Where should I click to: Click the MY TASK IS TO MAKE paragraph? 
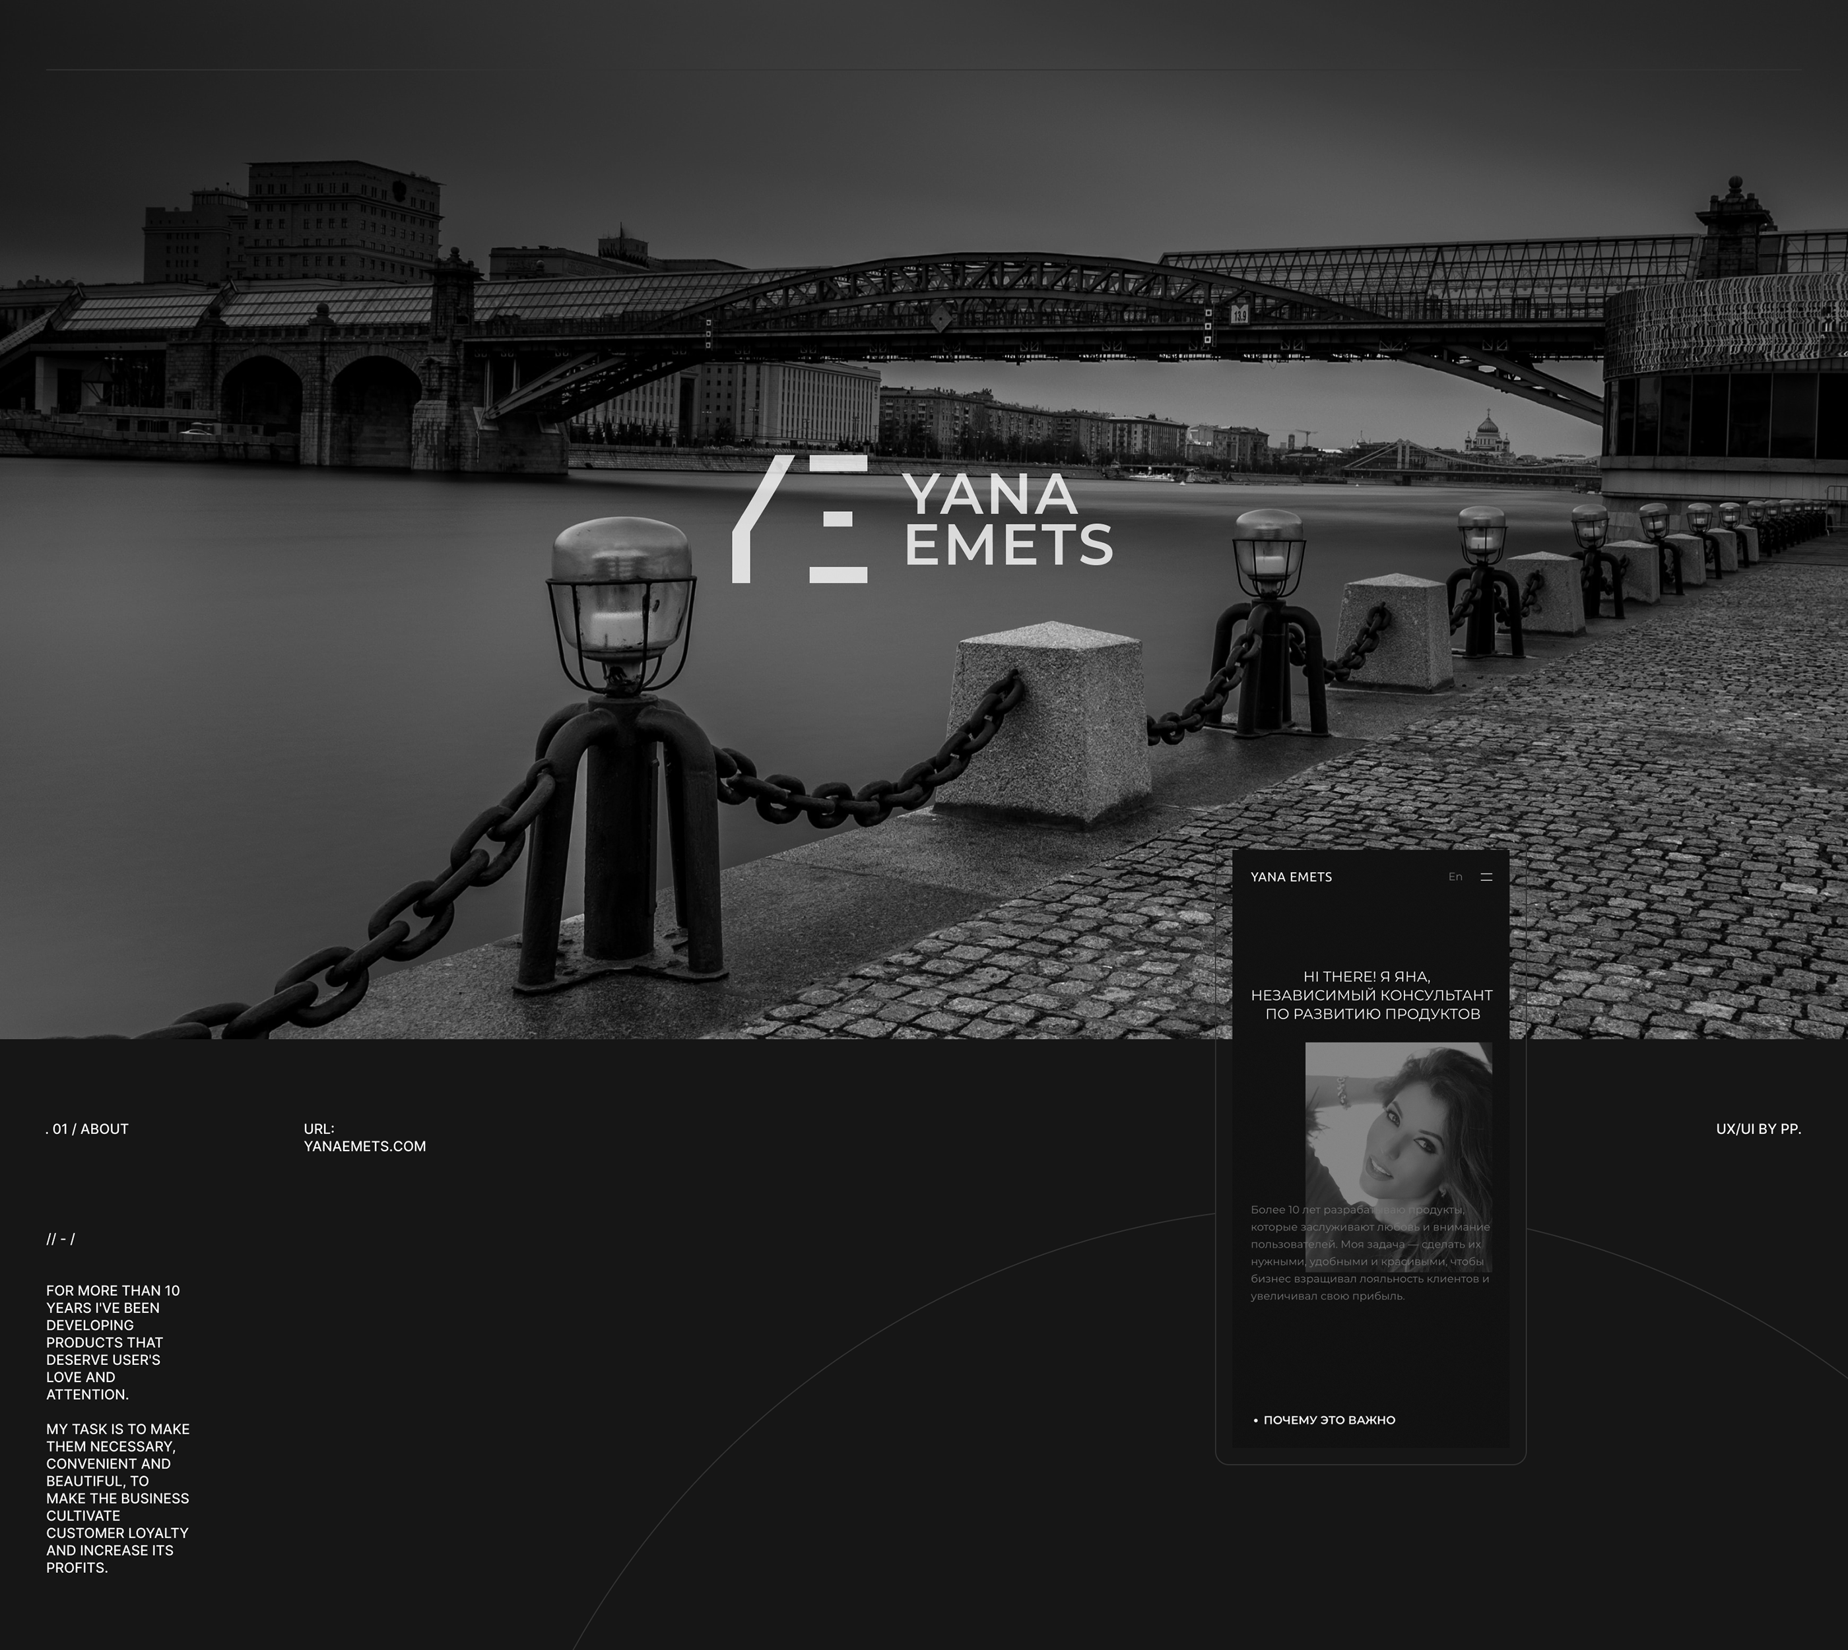coord(117,1498)
